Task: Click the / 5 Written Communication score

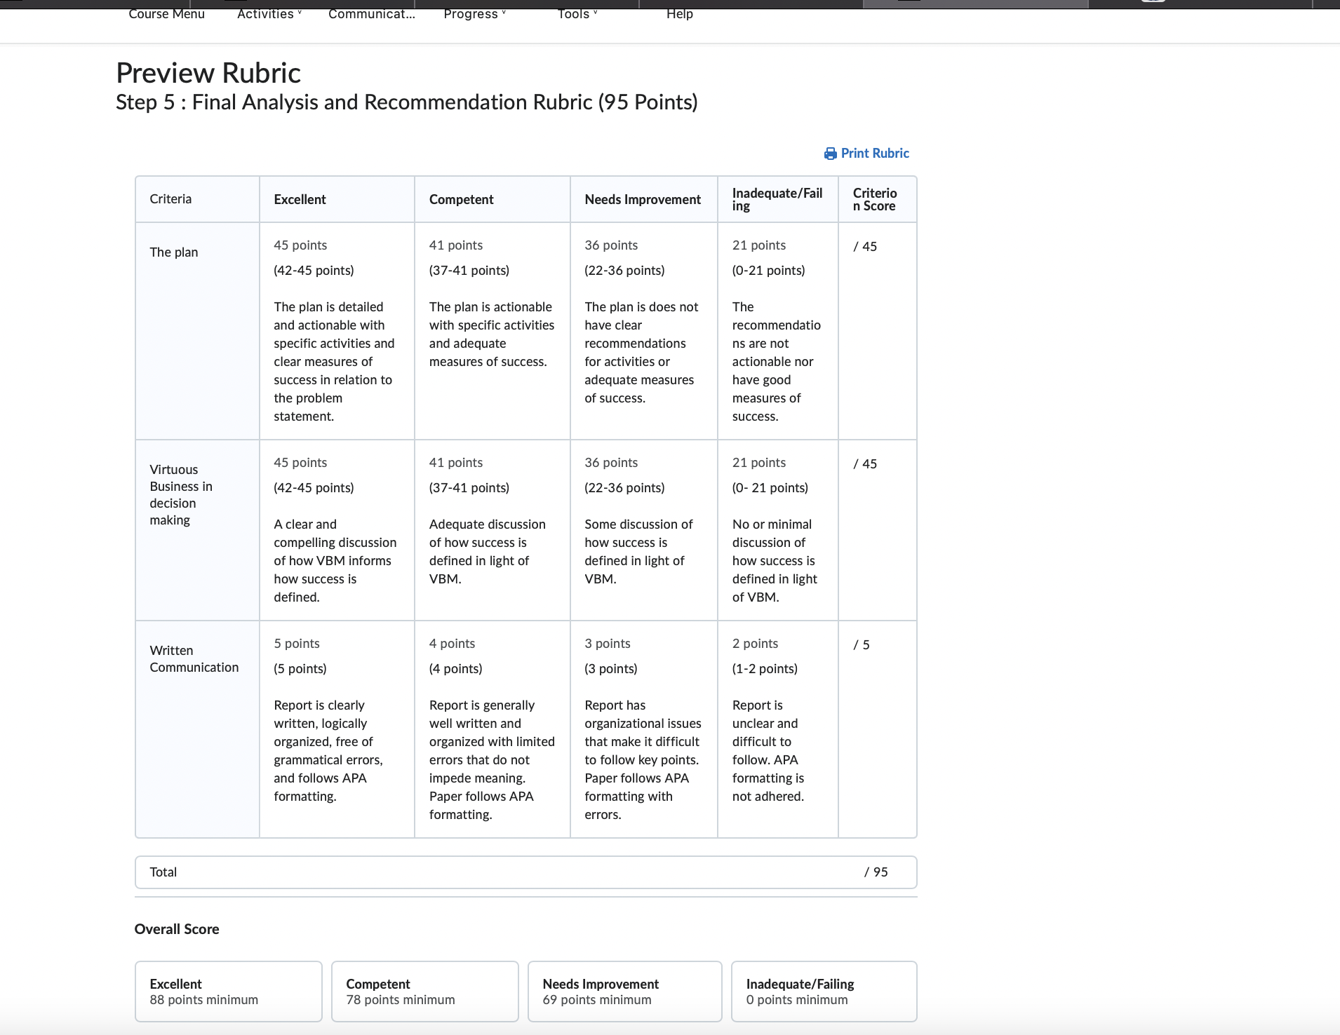Action: coord(862,645)
